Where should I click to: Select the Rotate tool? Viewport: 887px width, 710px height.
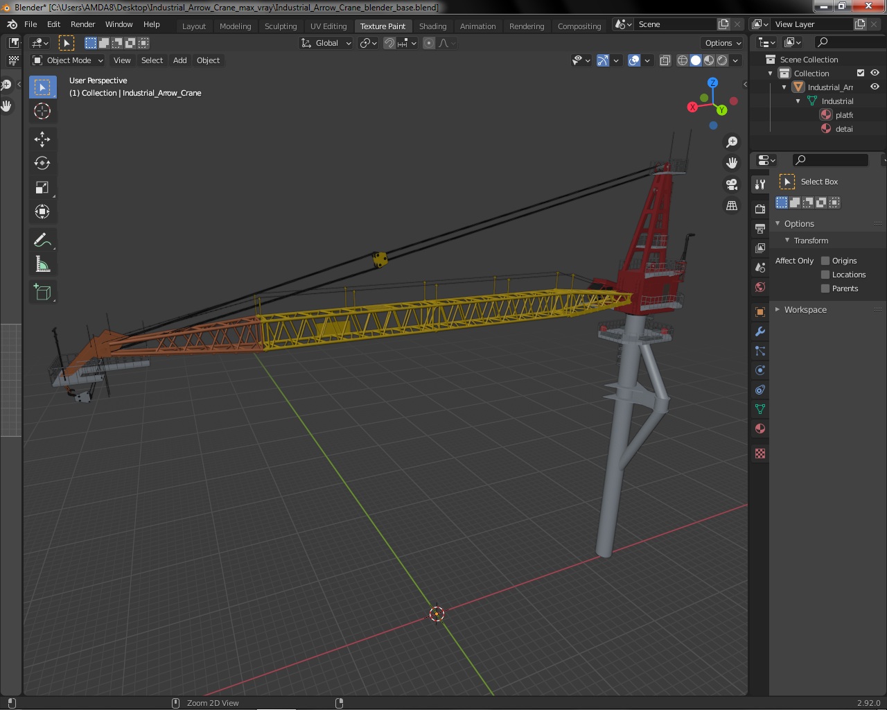click(42, 164)
